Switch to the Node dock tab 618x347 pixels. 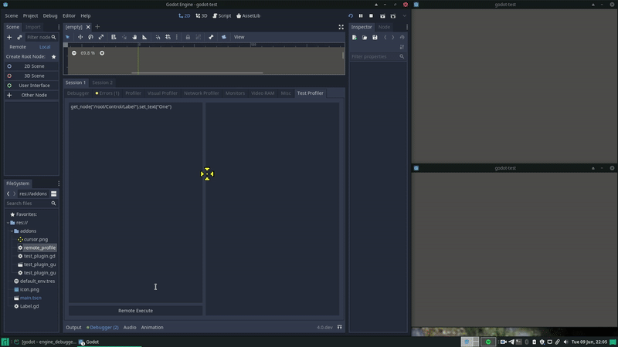(384, 27)
